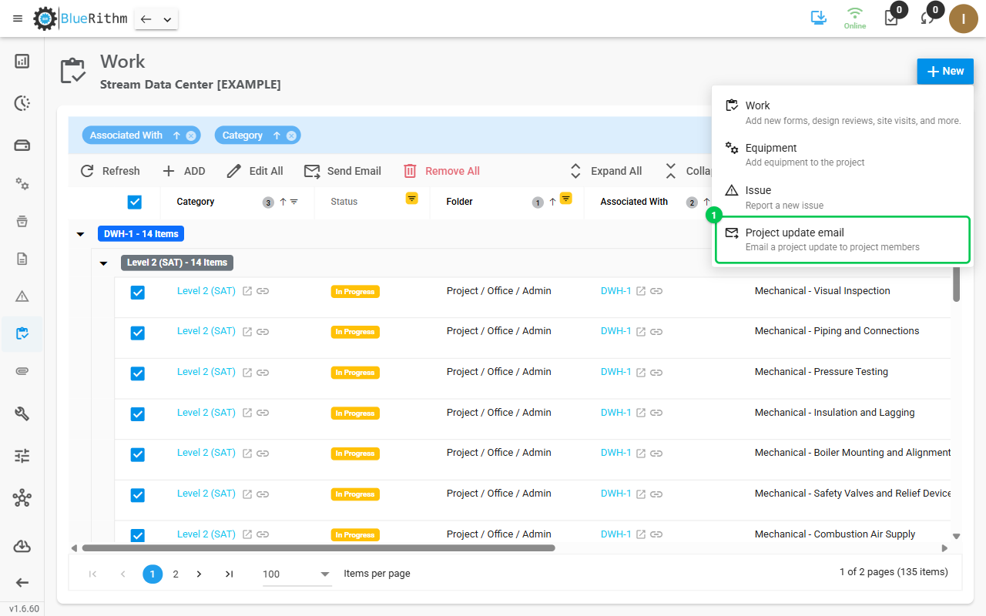Open the Category column filter menu
Image resolution: width=986 pixels, height=616 pixels.
point(293,202)
